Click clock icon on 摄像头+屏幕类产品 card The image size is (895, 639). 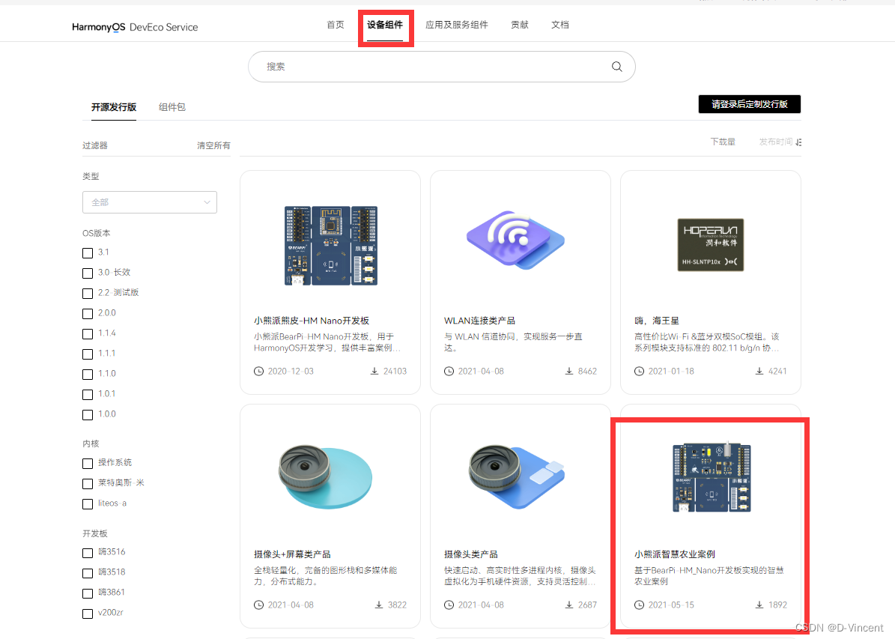click(258, 605)
